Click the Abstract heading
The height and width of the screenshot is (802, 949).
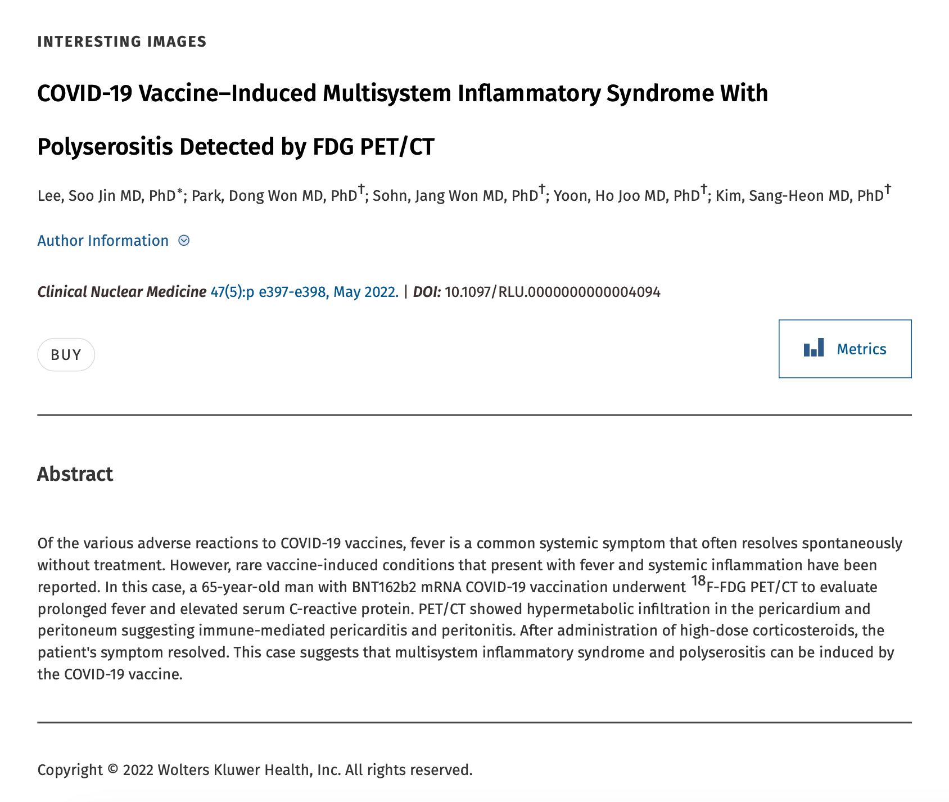click(75, 474)
